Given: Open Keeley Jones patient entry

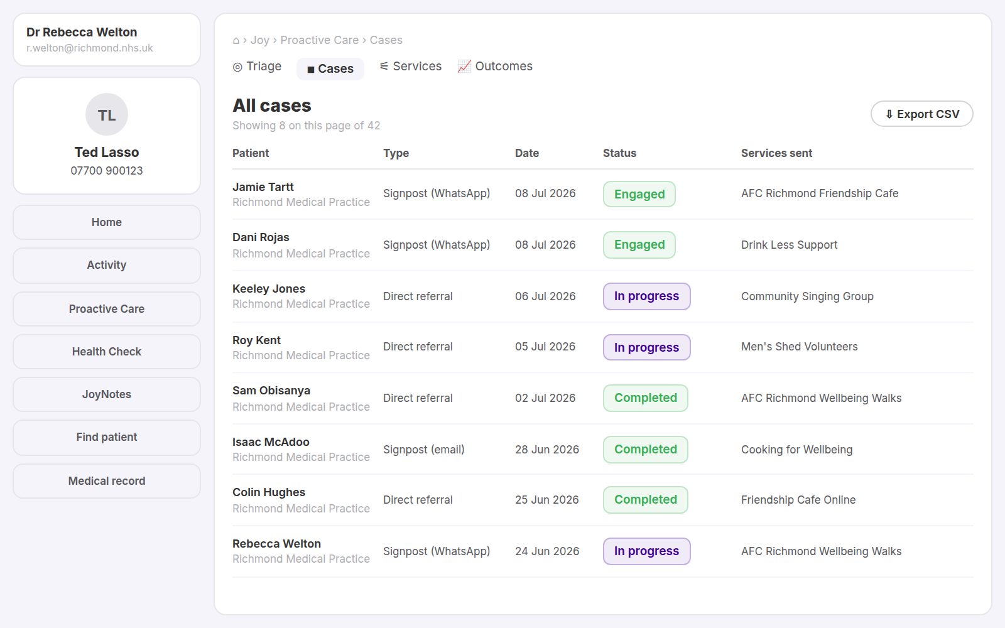Looking at the screenshot, I should pos(269,289).
